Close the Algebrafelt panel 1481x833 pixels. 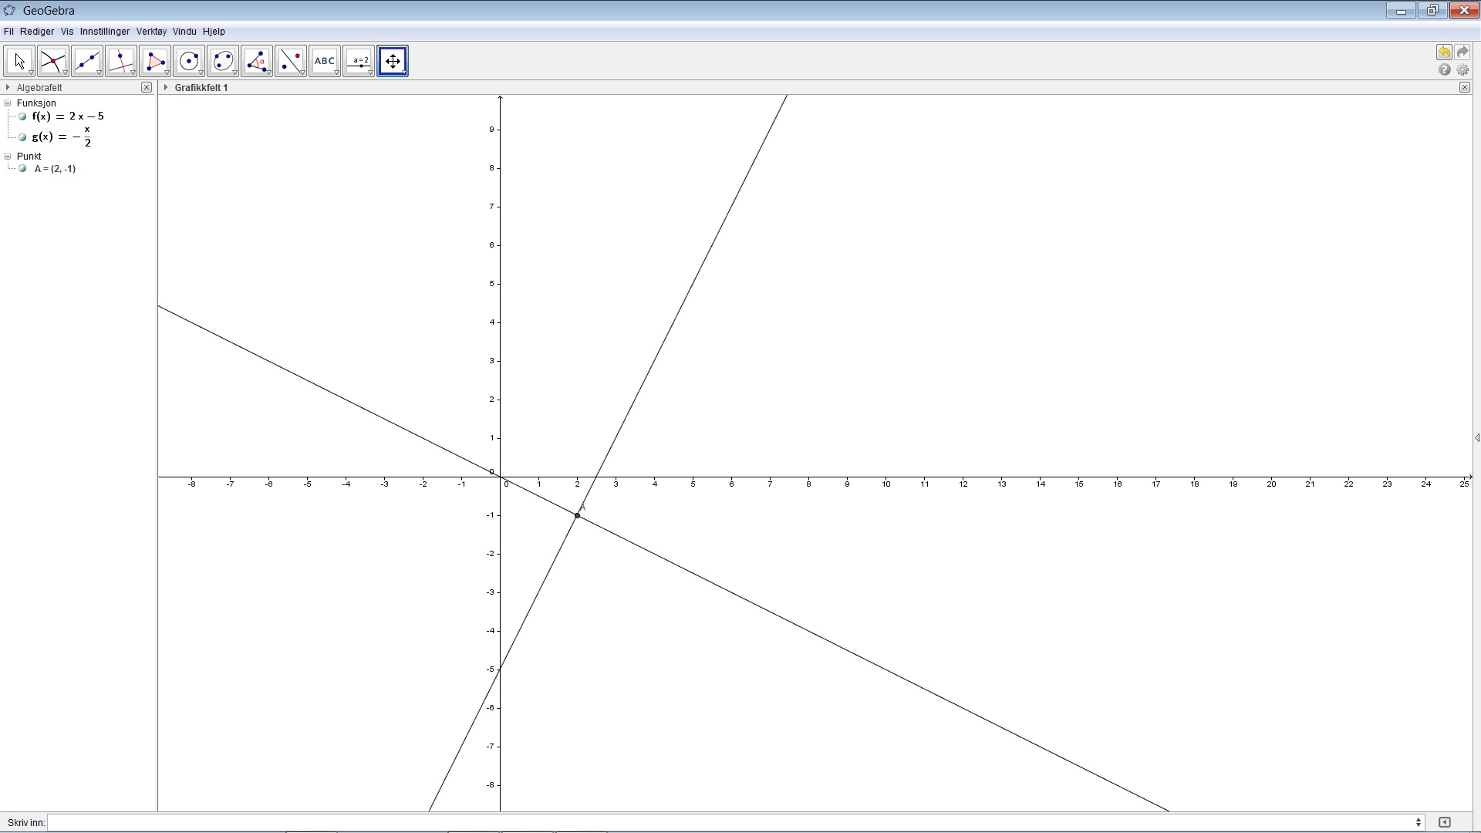click(x=147, y=88)
